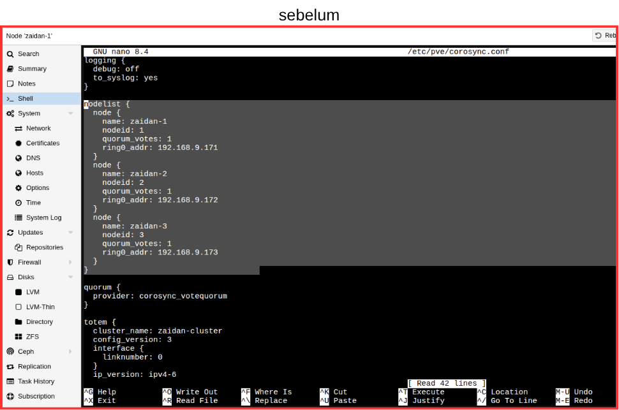The image size is (619, 410).
Task: Click the ZFS grid icon
Action: [x=19, y=337]
